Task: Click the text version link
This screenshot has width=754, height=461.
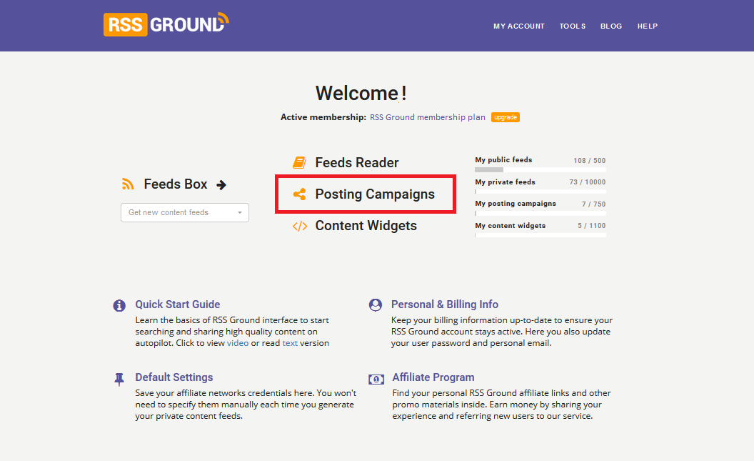Action: (x=290, y=343)
